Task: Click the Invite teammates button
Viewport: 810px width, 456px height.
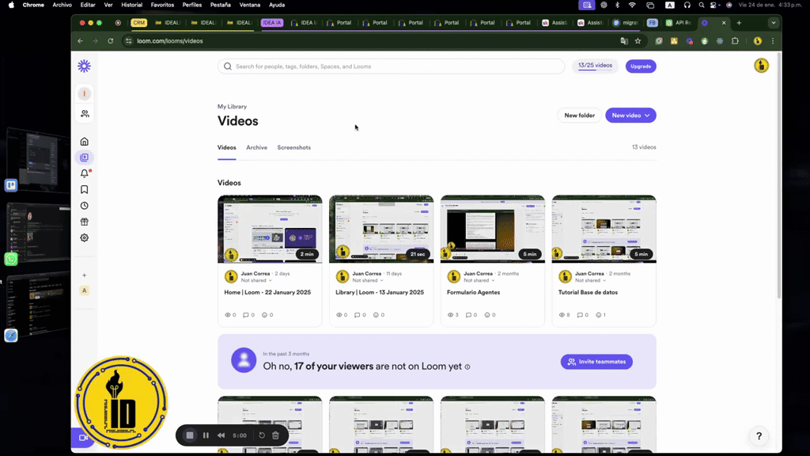Action: [596, 362]
